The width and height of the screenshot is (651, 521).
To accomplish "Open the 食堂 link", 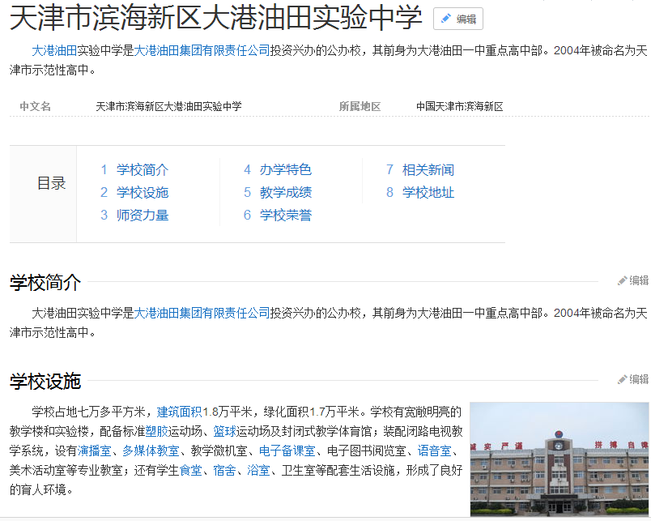I will tap(190, 470).
